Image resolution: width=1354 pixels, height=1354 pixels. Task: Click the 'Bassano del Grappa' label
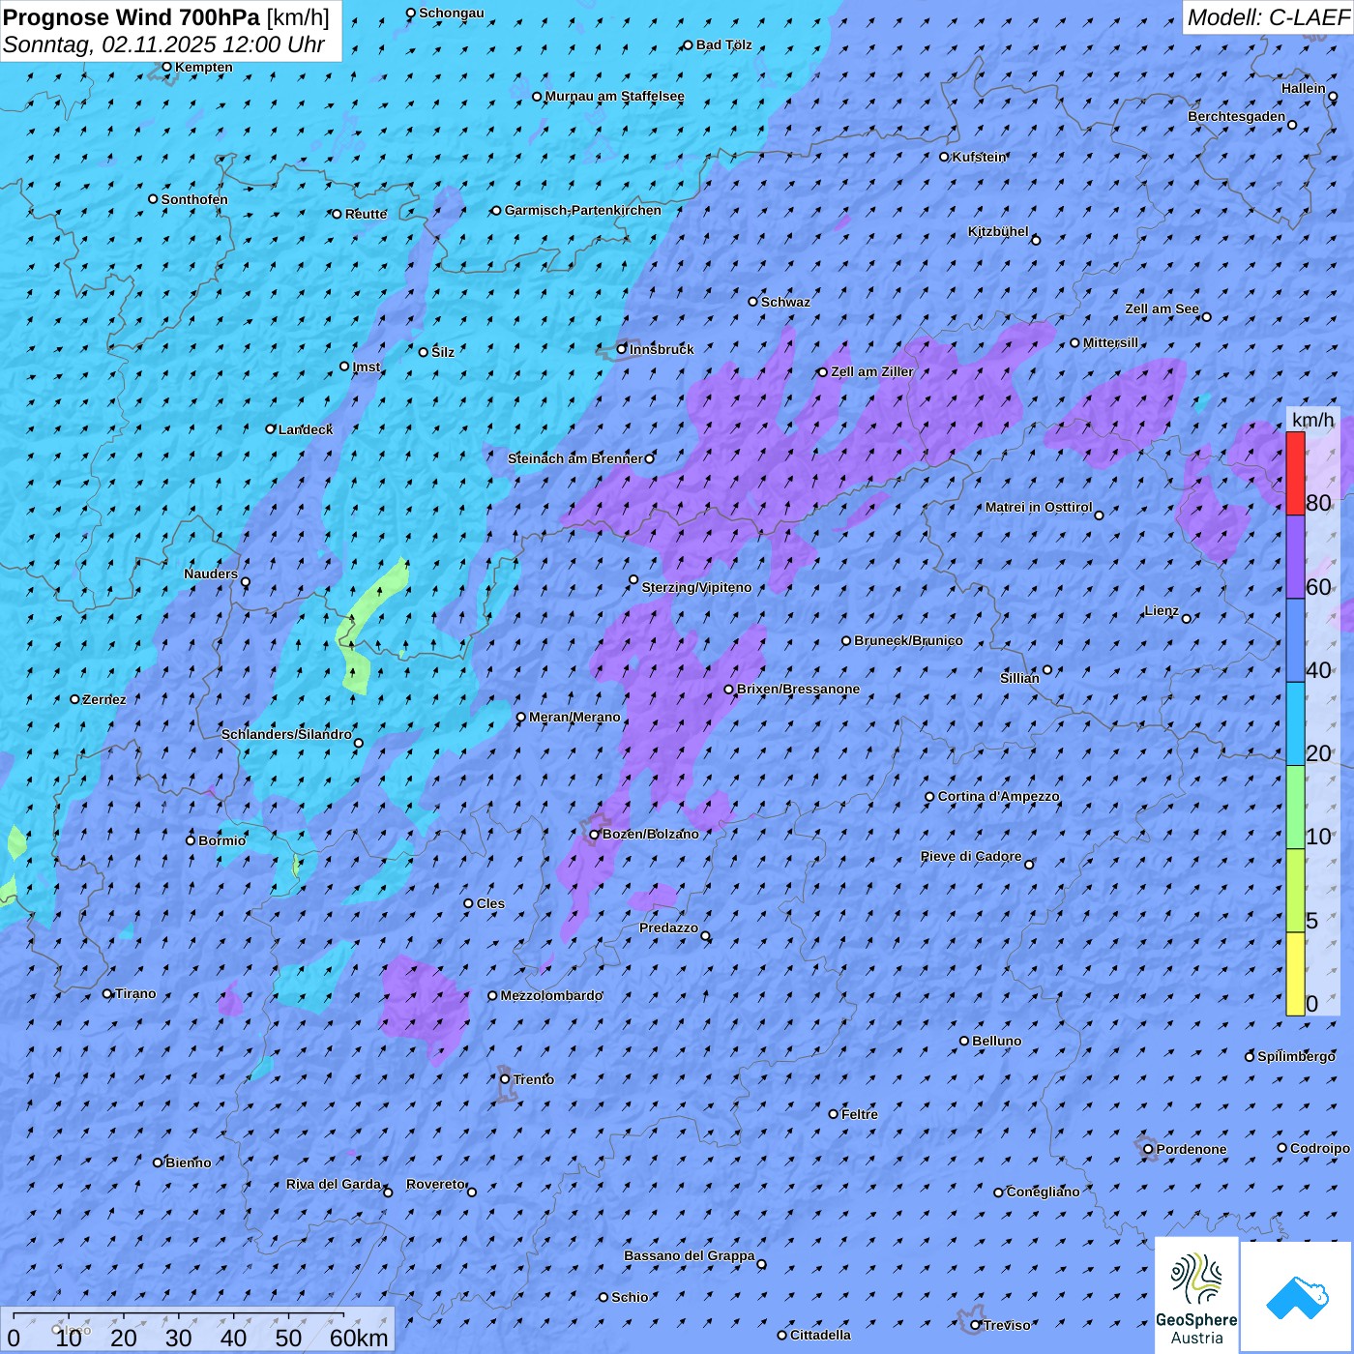coord(690,1255)
